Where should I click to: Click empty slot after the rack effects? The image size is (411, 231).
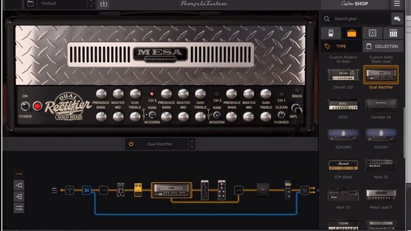(x=238, y=190)
